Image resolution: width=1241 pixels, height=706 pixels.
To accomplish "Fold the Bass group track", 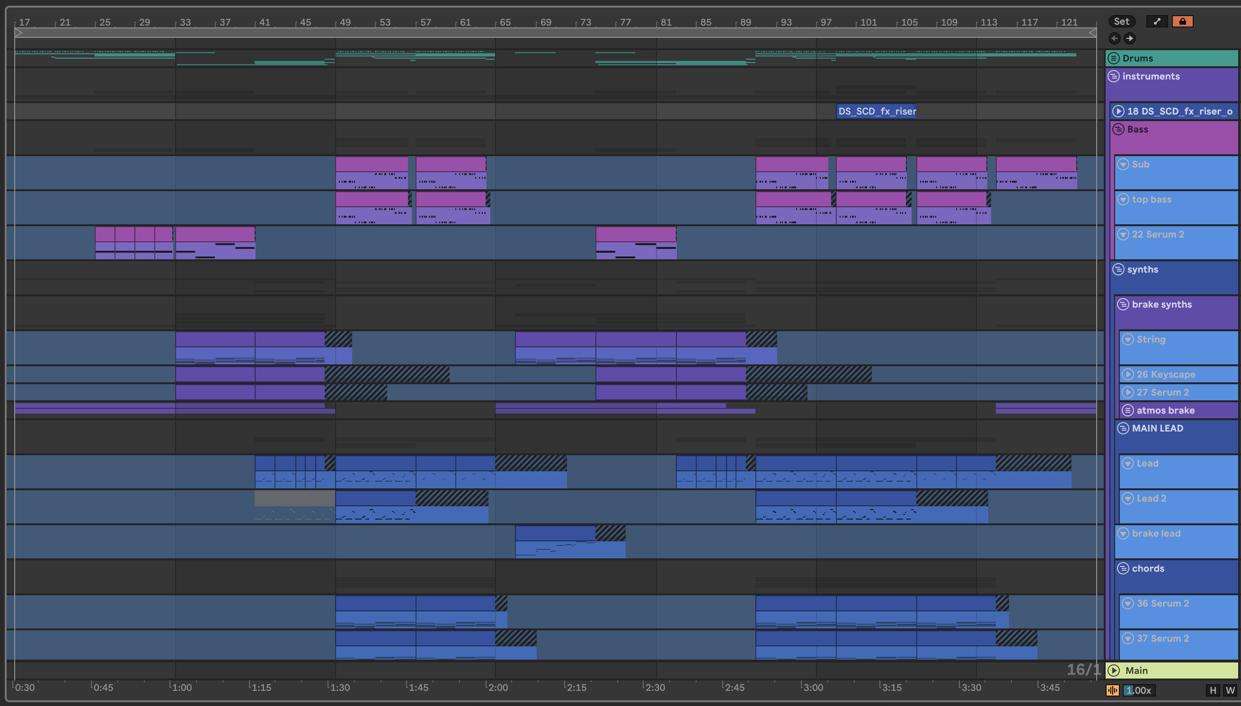I will 1118,130.
